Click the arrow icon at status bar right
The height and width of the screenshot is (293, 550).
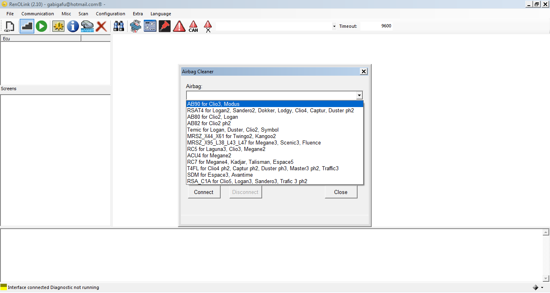coord(536,287)
